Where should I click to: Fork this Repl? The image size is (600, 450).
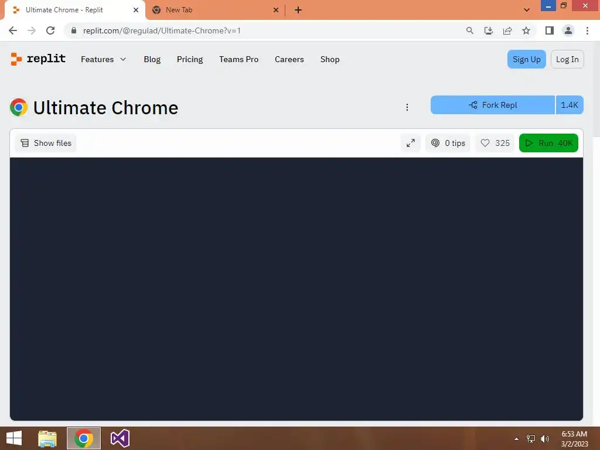click(x=493, y=105)
